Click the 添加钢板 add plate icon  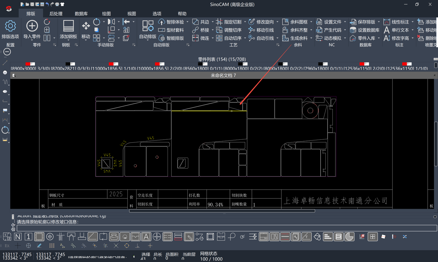[68, 26]
